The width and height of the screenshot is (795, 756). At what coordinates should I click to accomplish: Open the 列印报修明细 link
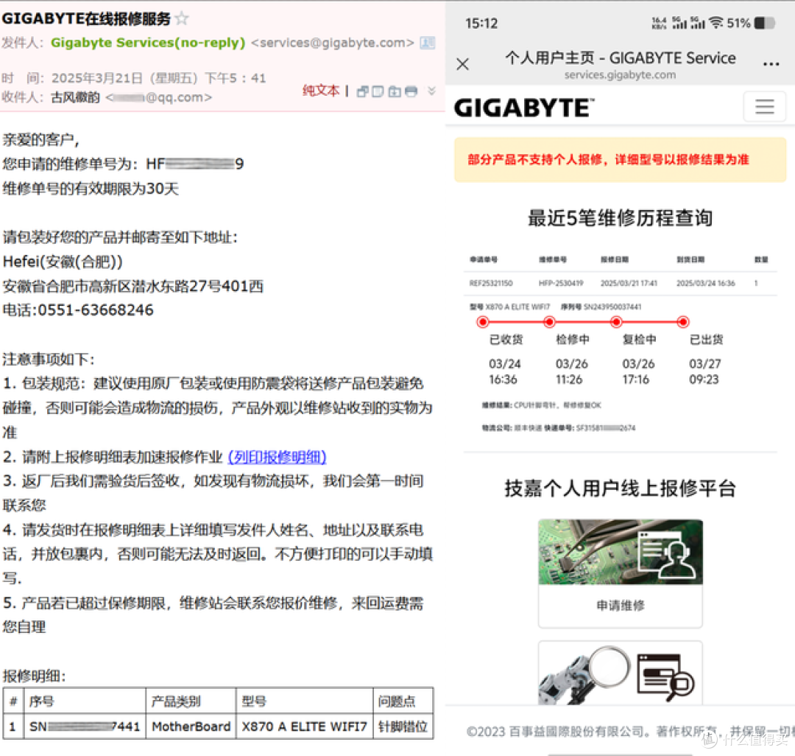pyautogui.click(x=277, y=457)
